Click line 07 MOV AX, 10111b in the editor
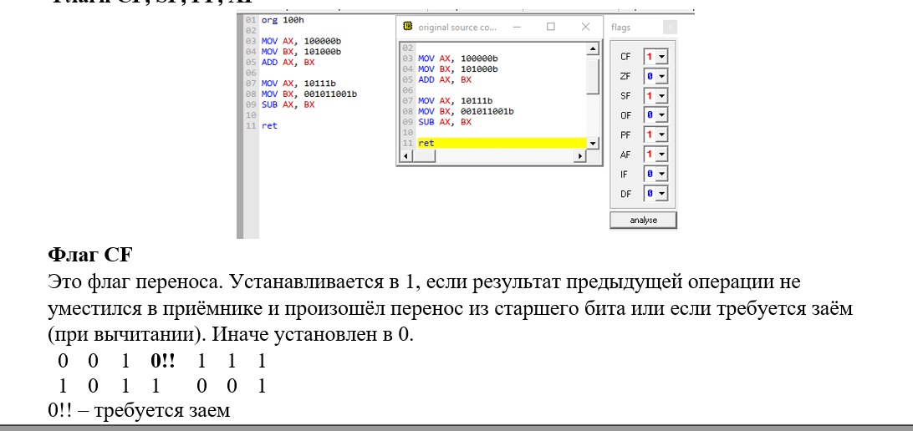The width and height of the screenshot is (913, 431). tap(298, 84)
